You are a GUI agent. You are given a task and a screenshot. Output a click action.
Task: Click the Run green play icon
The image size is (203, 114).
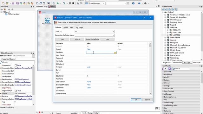click(x=58, y=3)
